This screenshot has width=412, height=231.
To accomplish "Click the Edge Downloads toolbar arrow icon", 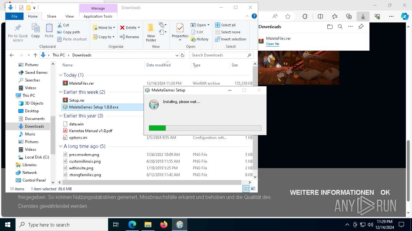I will click(x=363, y=16).
